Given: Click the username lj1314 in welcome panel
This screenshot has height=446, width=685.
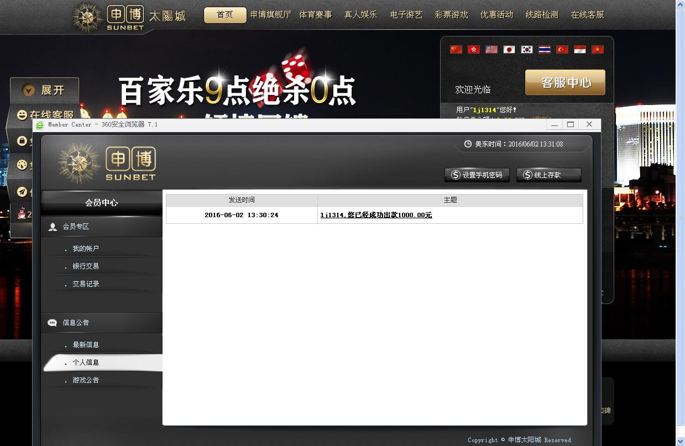Looking at the screenshot, I should (x=484, y=110).
